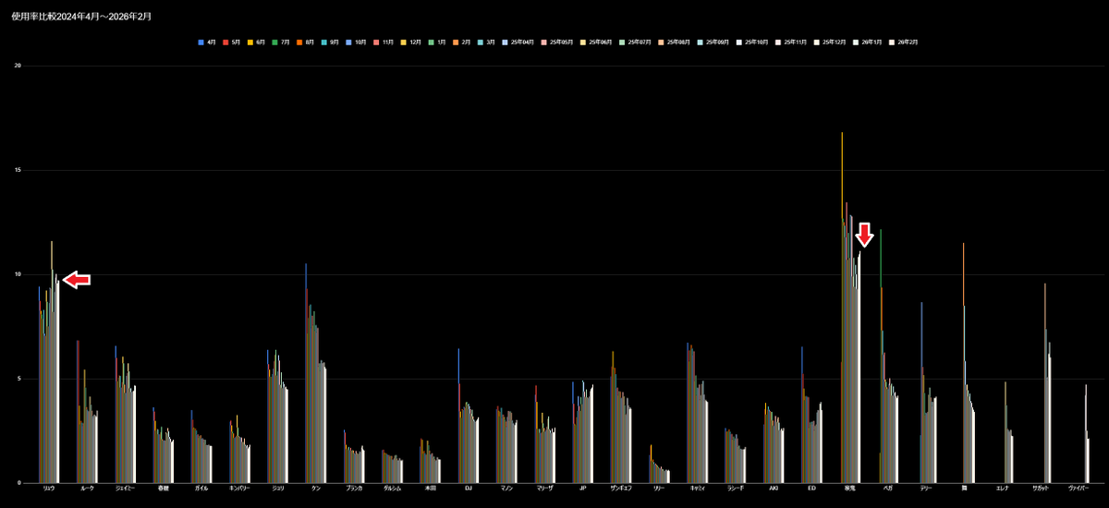The width and height of the screenshot is (1109, 508).
Task: Click the ジェイミー axis label
Action: pyautogui.click(x=125, y=488)
